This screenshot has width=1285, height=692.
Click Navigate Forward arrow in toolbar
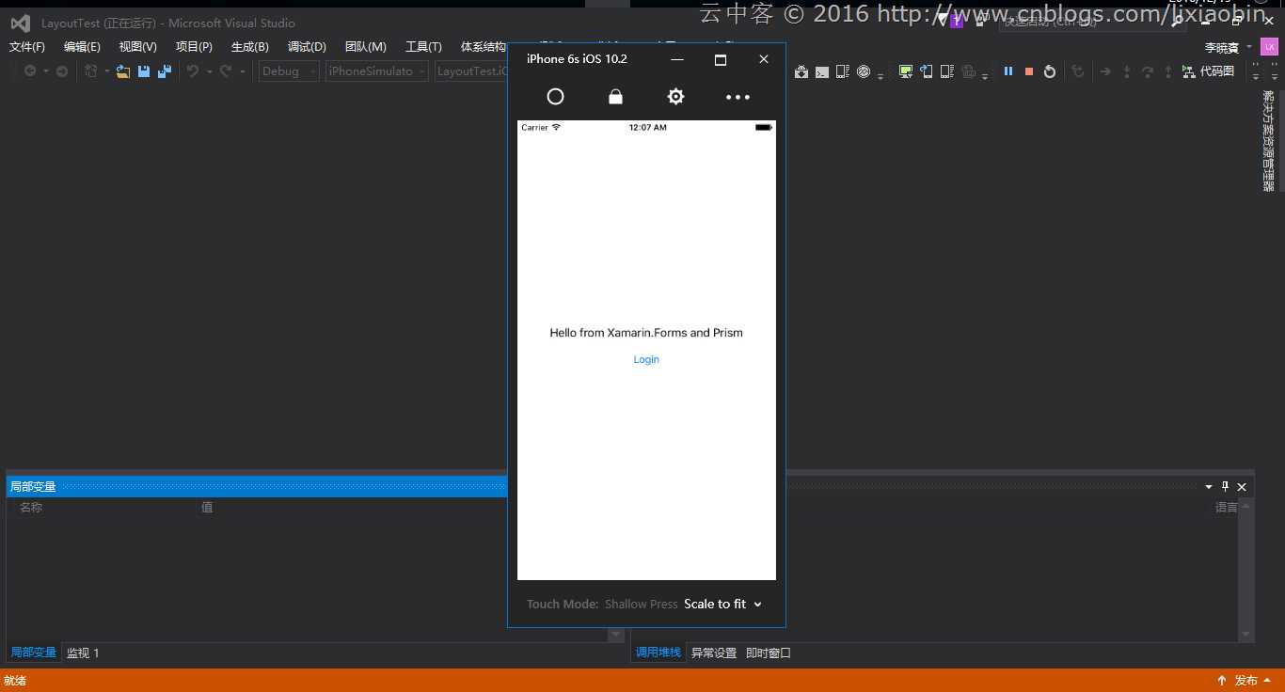62,71
